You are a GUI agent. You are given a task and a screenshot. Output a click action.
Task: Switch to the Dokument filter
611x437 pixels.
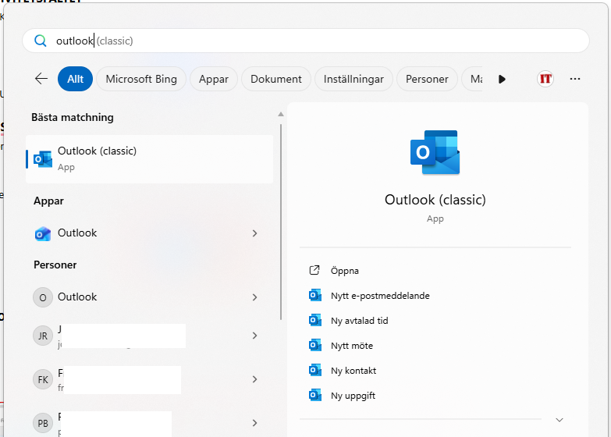(276, 79)
